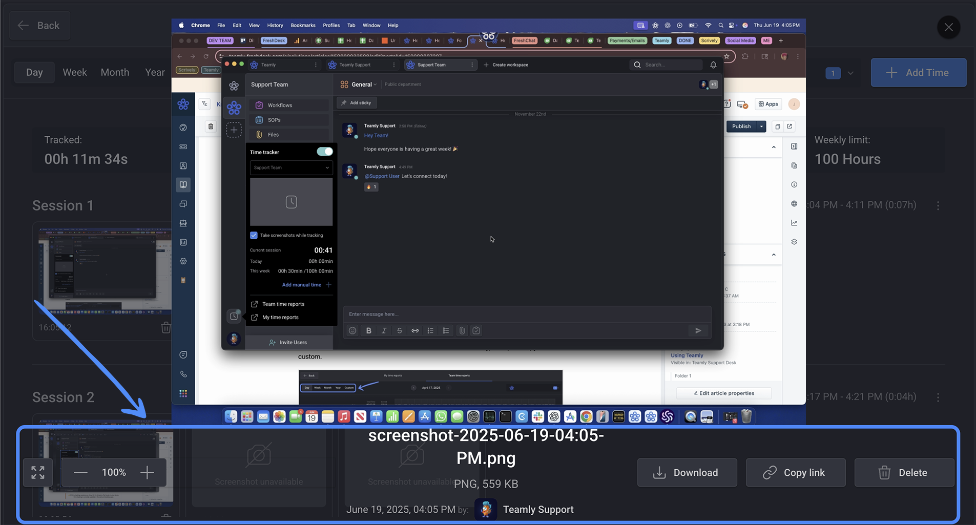976x525 pixels.
Task: Create a task with checklist icon
Action: (476, 331)
